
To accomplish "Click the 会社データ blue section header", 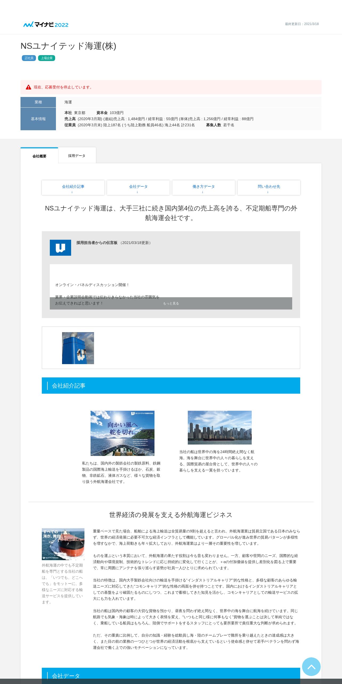I will [x=171, y=676].
